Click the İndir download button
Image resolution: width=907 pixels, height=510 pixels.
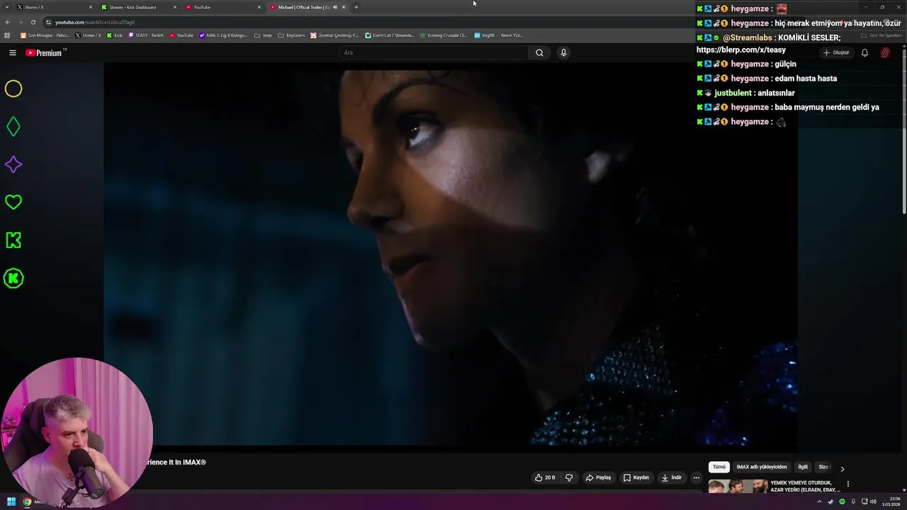(x=671, y=477)
